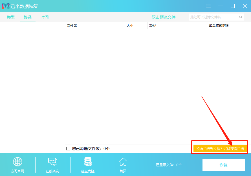Open the hamburger menu in the title bar

pyautogui.click(x=208, y=6)
